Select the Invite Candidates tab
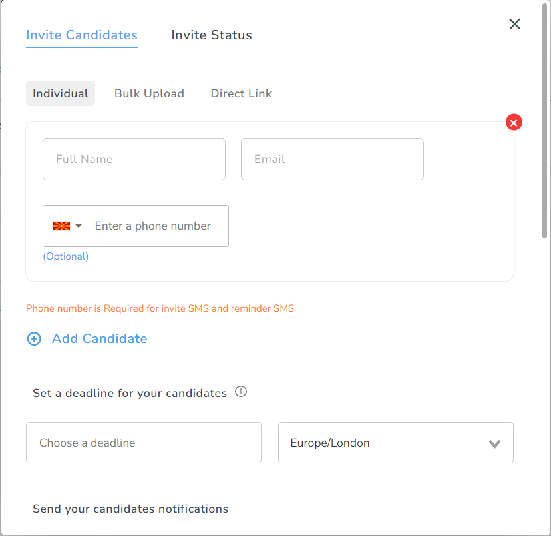Screen dimensions: 551x536 click(81, 35)
